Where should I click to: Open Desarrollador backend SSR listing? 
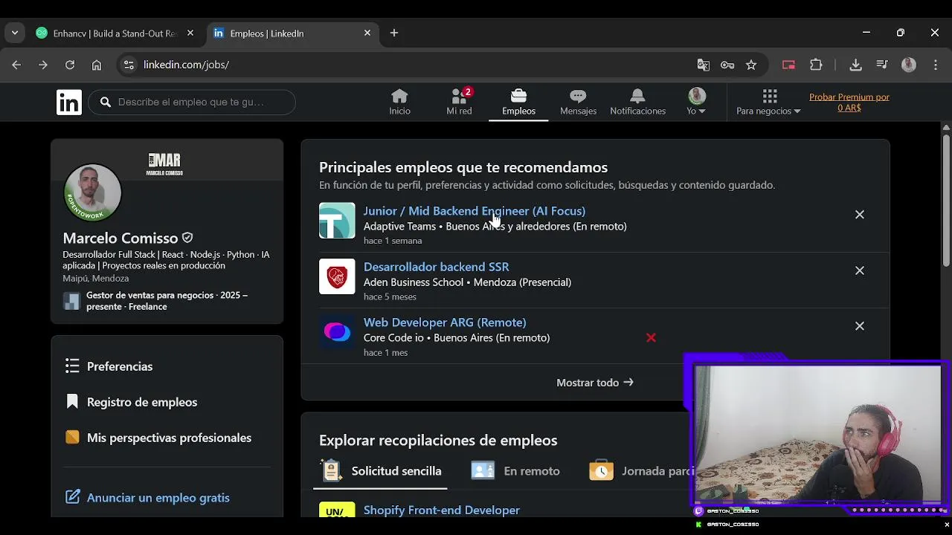tap(436, 267)
